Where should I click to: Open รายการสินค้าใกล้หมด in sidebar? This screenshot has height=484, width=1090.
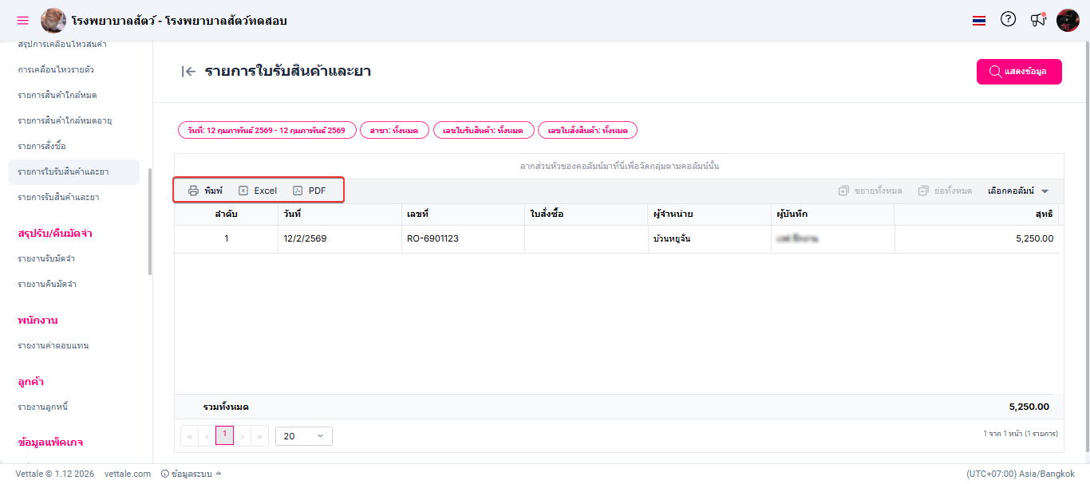57,96
